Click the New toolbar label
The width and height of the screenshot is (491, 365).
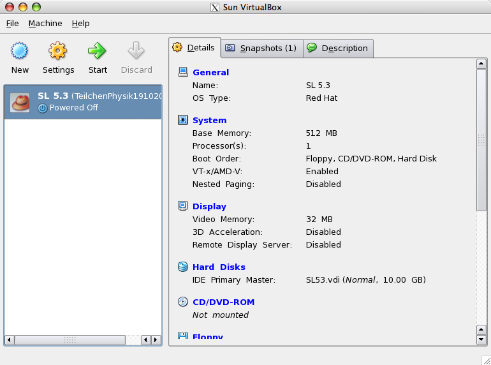20,70
